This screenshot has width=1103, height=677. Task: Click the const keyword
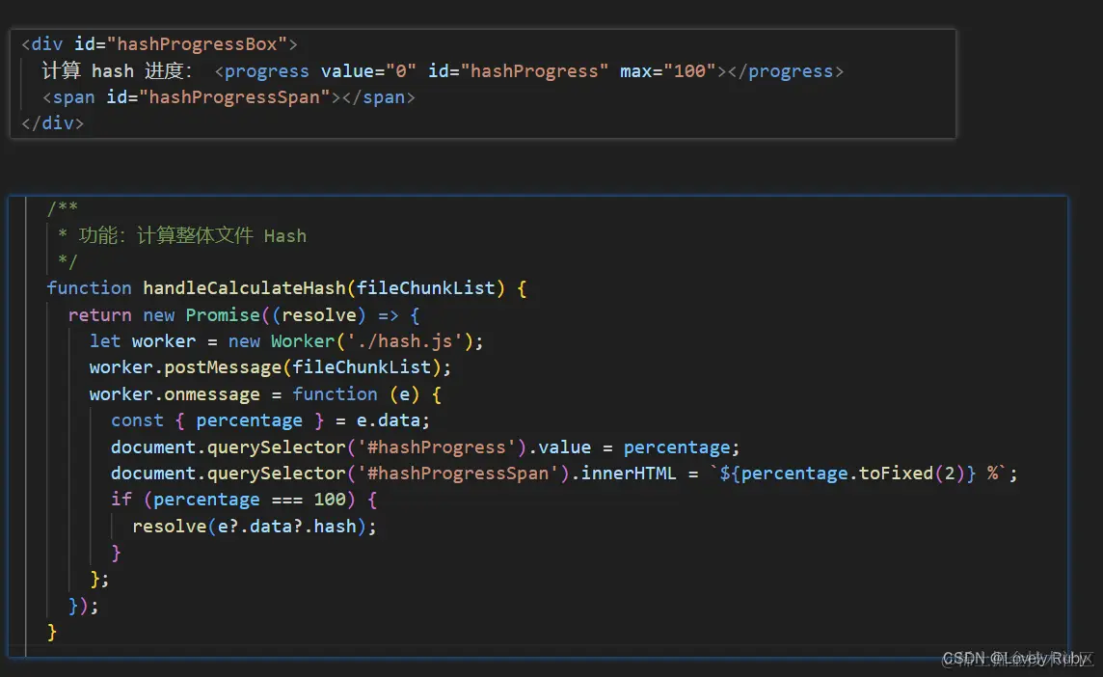pos(137,420)
